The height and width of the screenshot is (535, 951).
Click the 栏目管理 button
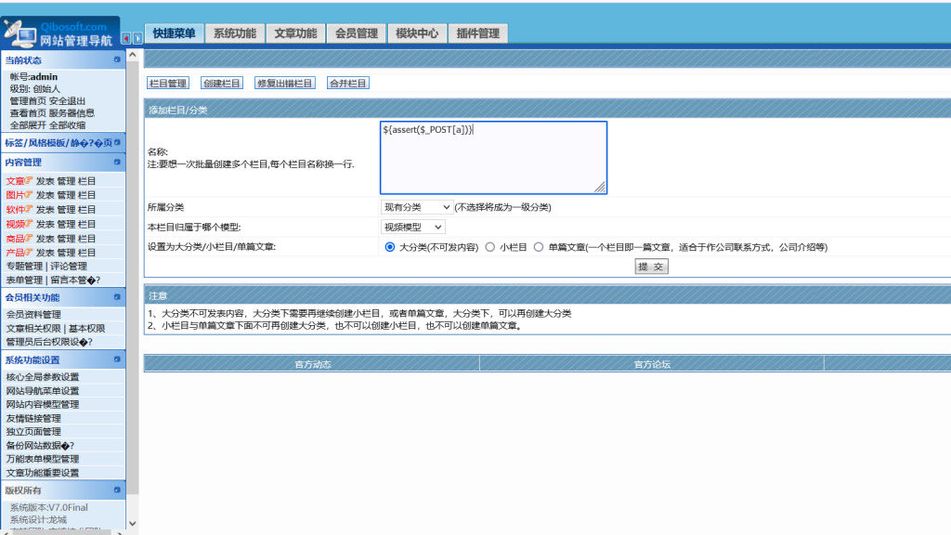(168, 83)
